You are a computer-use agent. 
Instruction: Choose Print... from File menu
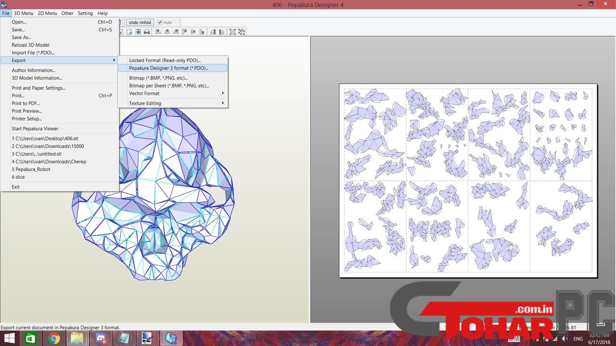click(x=60, y=96)
